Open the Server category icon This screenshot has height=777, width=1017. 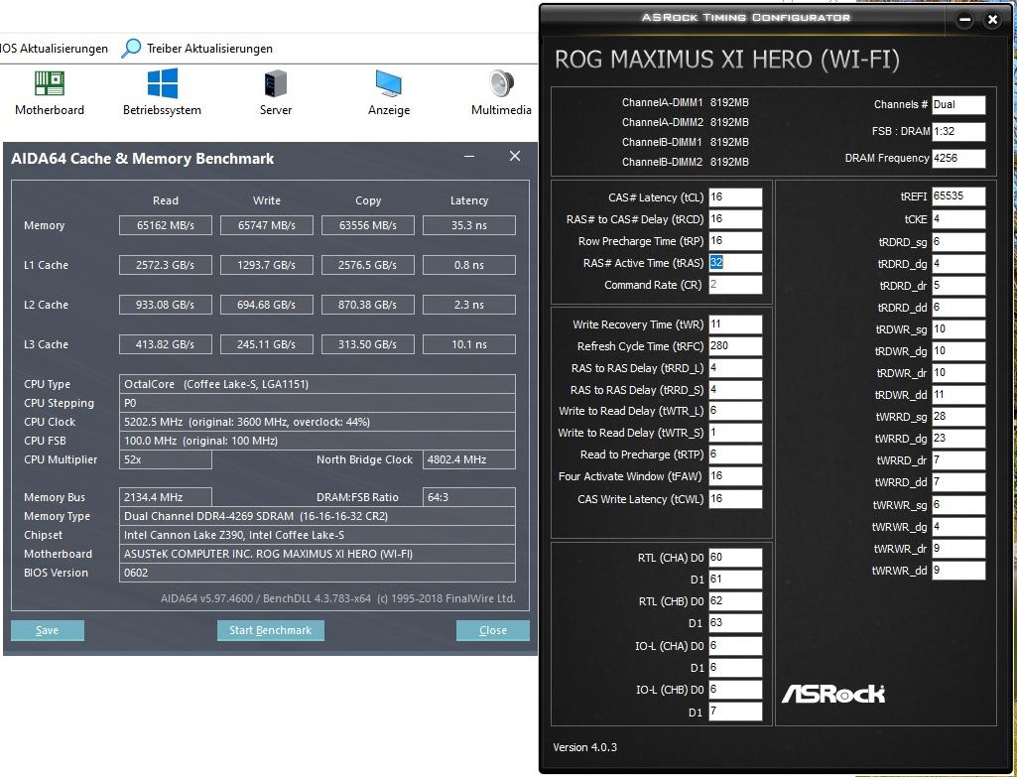pyautogui.click(x=276, y=84)
